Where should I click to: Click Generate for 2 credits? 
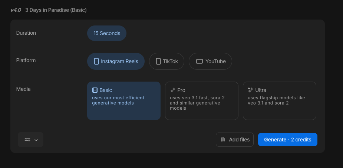tap(288, 140)
